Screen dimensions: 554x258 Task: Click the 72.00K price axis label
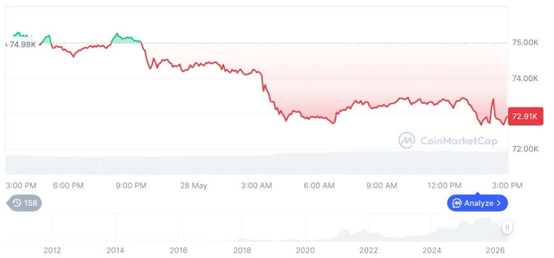tap(525, 149)
